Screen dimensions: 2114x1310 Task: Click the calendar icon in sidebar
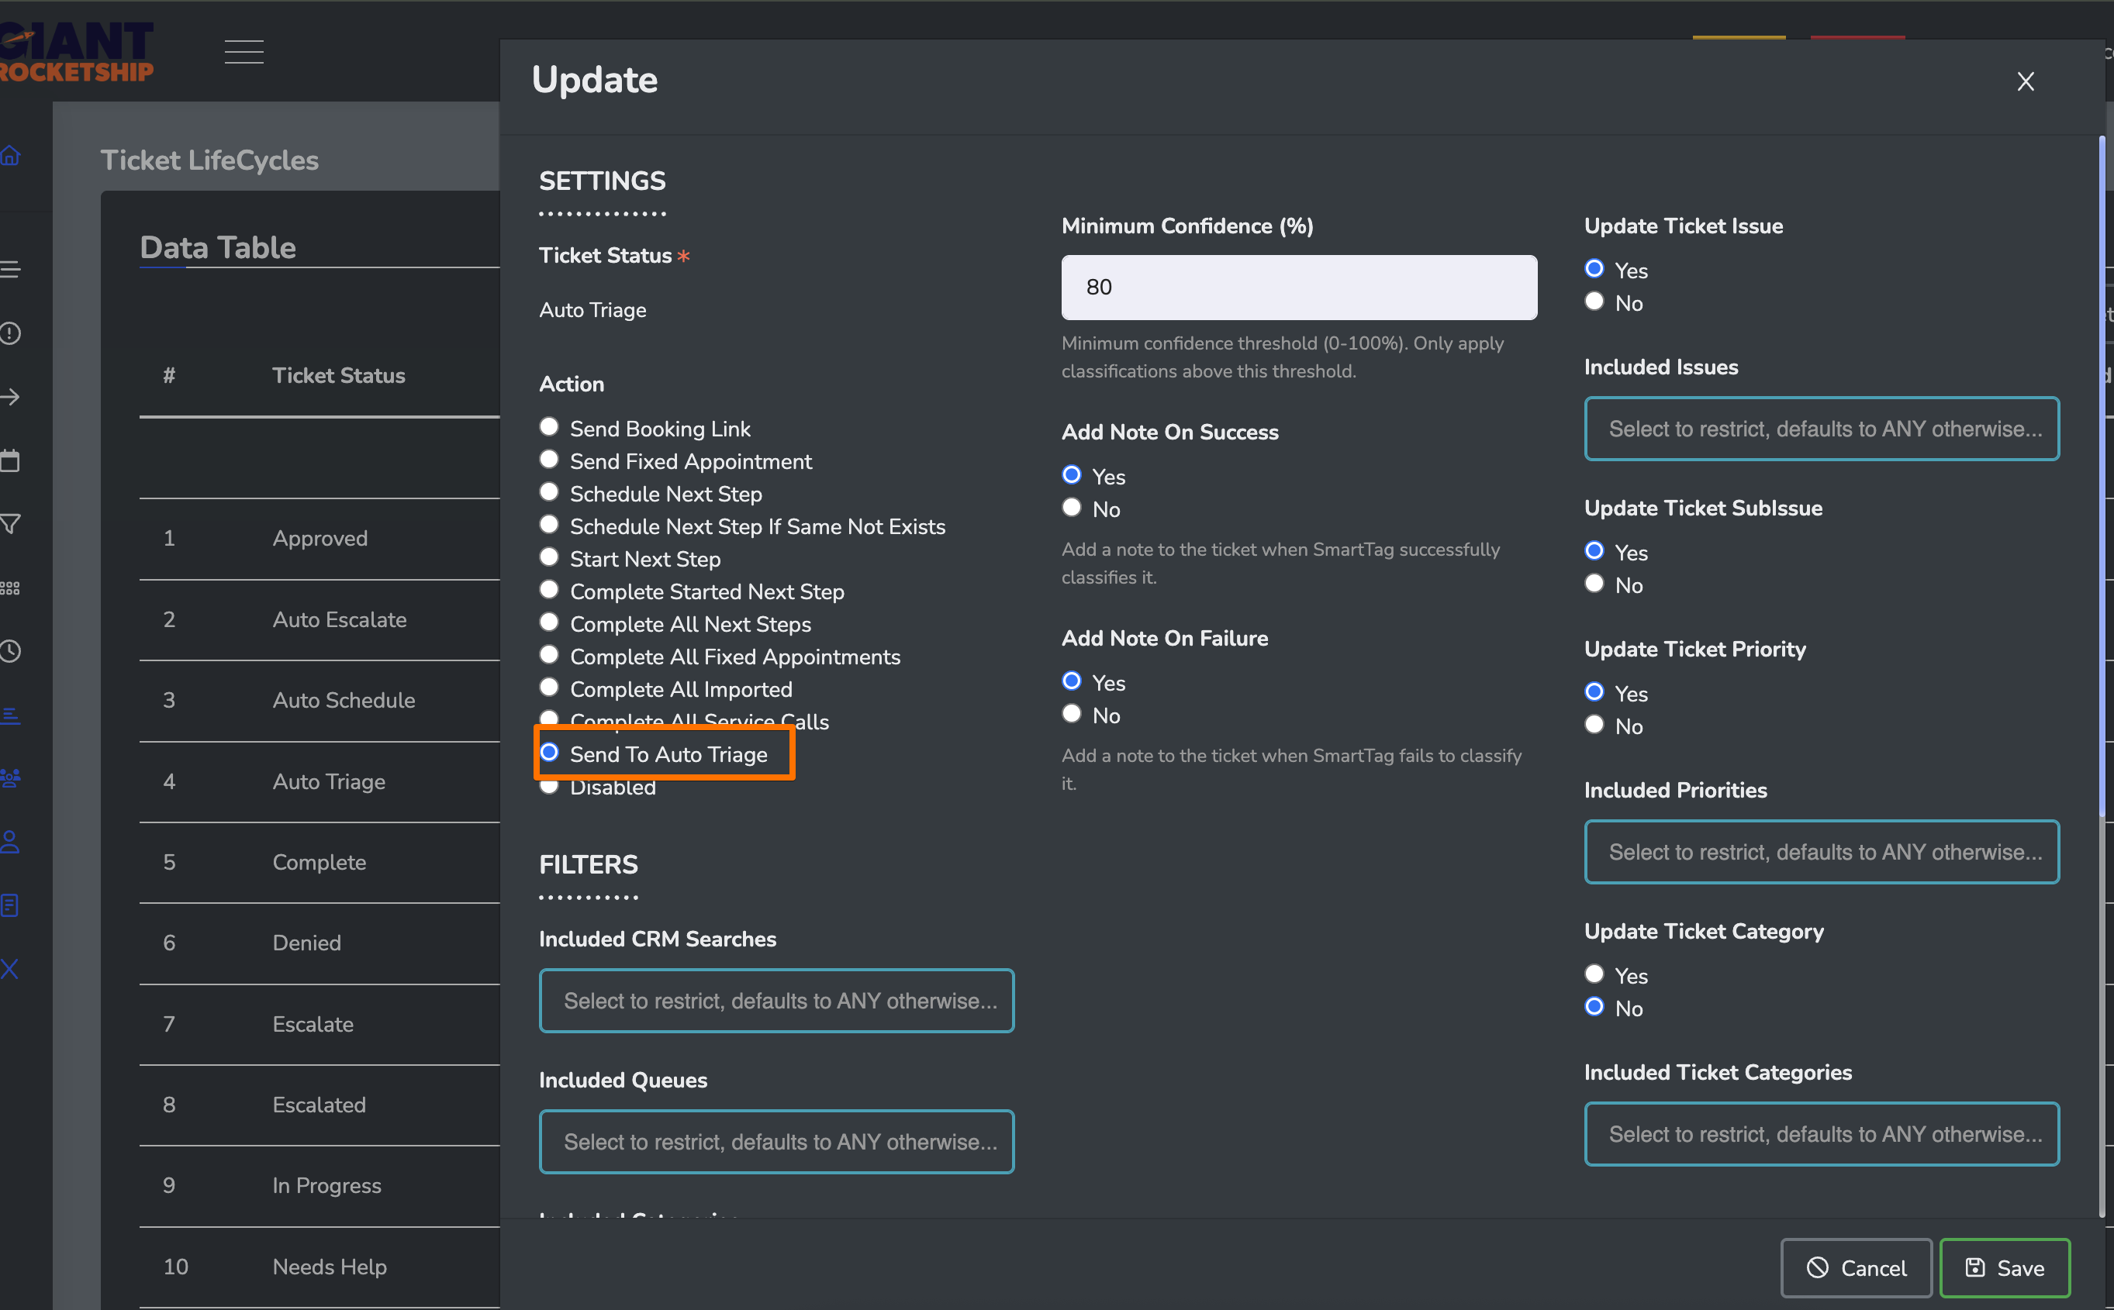(x=10, y=460)
